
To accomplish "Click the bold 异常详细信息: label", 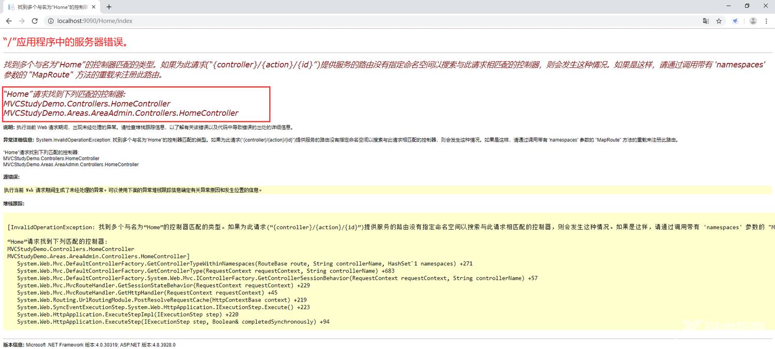I will [x=19, y=140].
